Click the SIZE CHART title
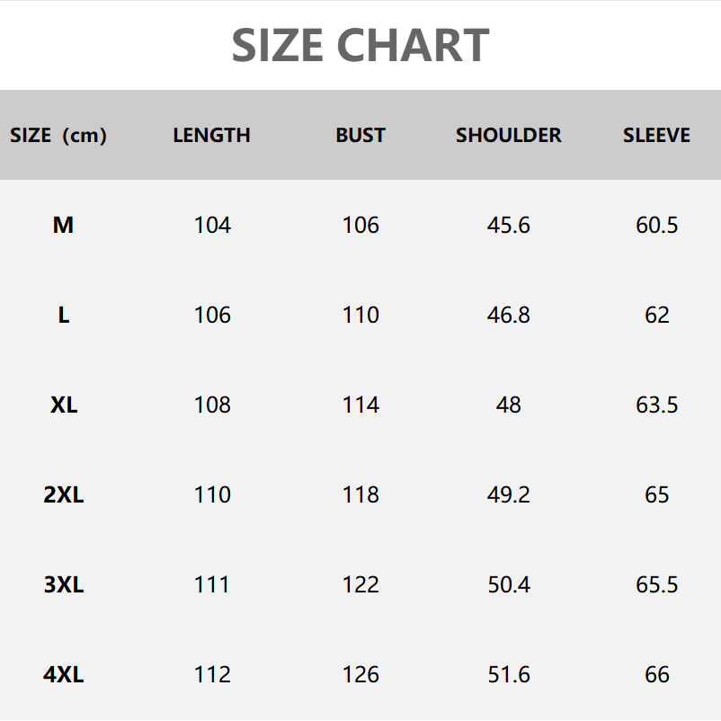 click(x=360, y=45)
